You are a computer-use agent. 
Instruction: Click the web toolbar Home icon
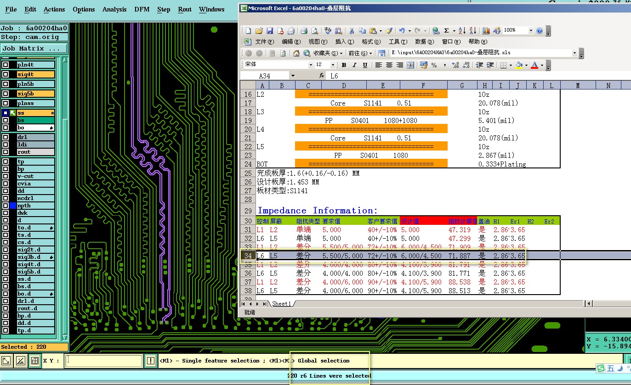(x=296, y=53)
